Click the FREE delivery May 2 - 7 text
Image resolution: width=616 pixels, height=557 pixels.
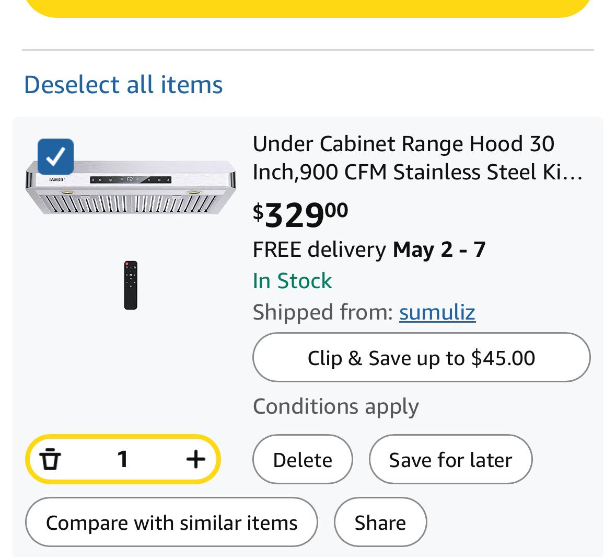(369, 249)
